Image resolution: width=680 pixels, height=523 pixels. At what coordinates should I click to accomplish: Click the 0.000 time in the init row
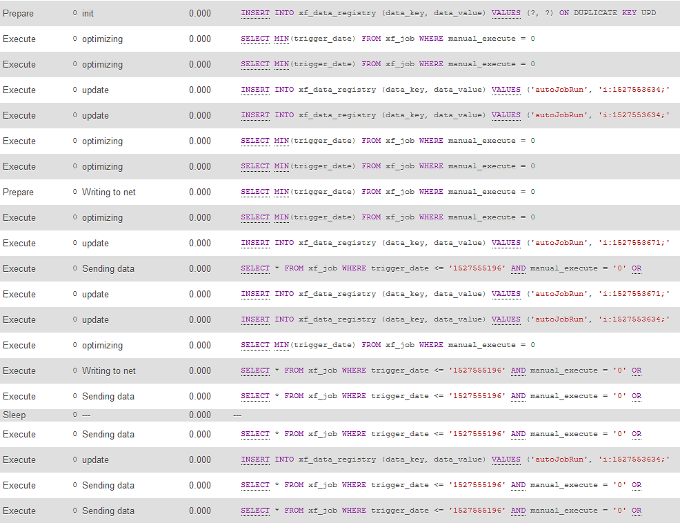(200, 14)
